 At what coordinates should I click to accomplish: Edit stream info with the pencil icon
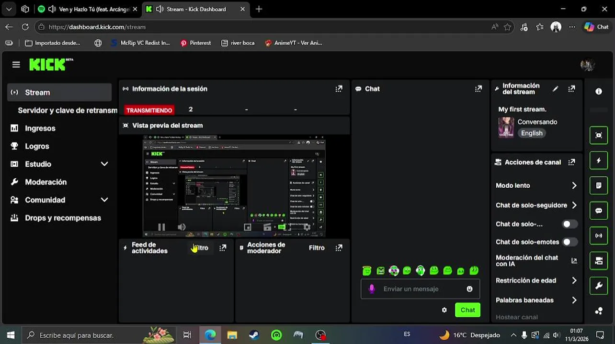[x=555, y=89]
